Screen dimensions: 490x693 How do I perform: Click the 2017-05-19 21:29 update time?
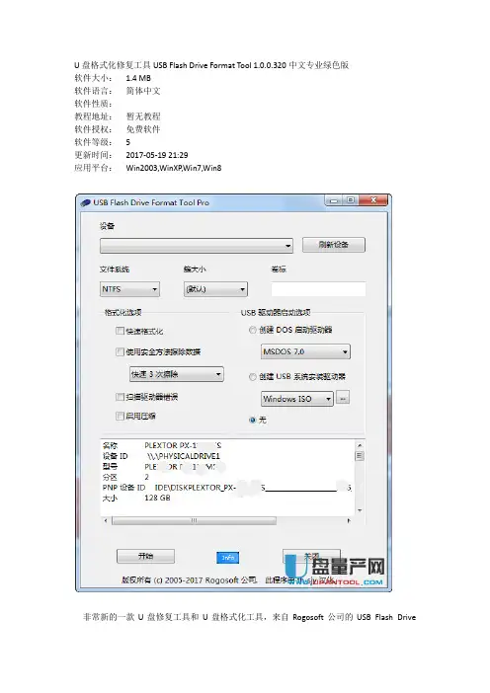coord(157,155)
